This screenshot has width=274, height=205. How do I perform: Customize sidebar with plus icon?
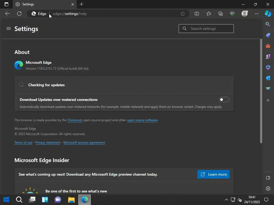click(x=268, y=100)
